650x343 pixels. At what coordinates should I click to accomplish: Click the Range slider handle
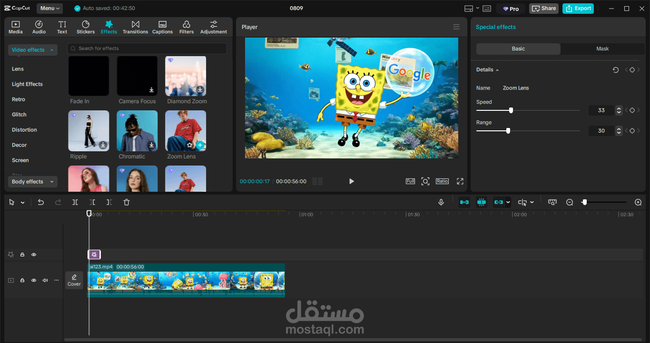tap(508, 131)
